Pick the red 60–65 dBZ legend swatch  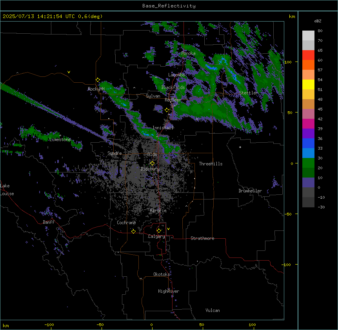coord(308,55)
